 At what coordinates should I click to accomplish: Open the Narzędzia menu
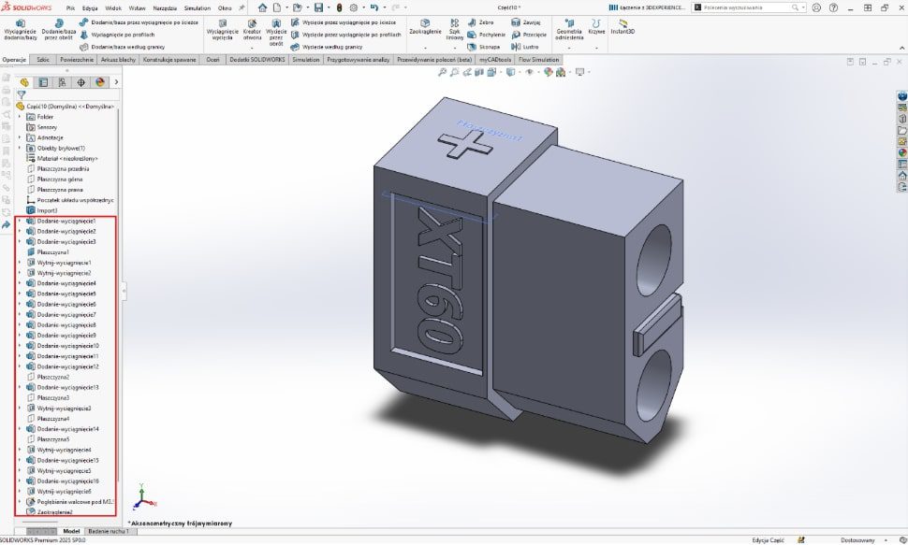[165, 8]
